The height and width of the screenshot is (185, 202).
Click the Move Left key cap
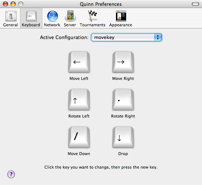[79, 62]
